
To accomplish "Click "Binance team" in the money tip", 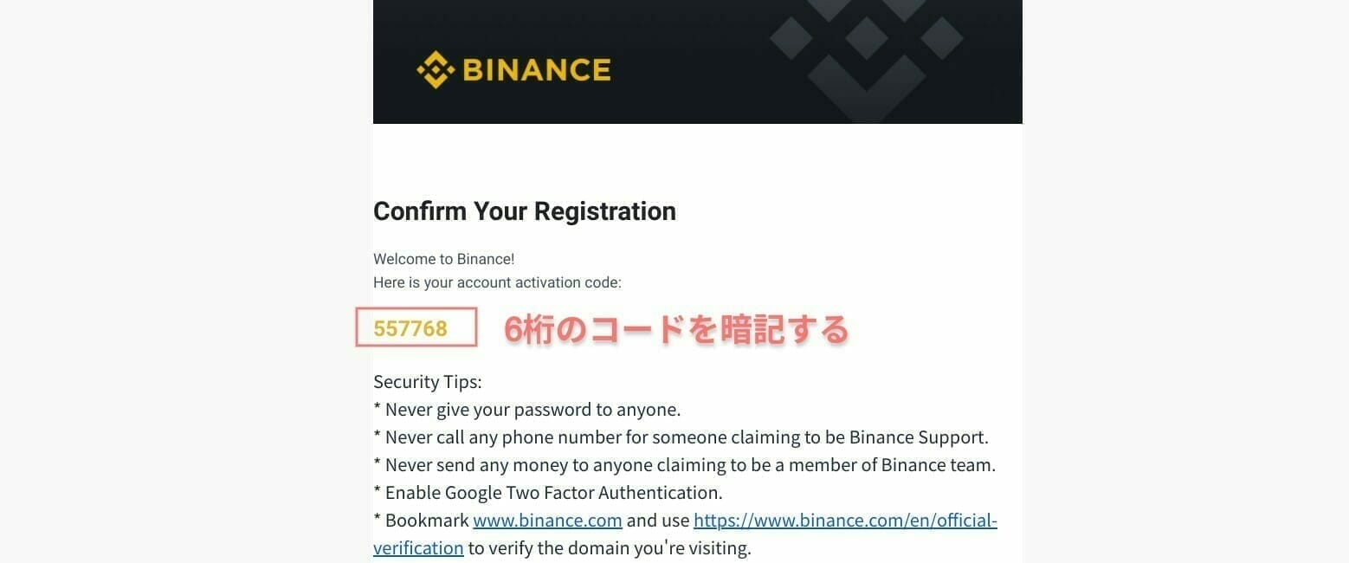I will click(x=938, y=465).
